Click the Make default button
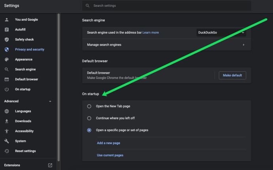 pyautogui.click(x=232, y=75)
